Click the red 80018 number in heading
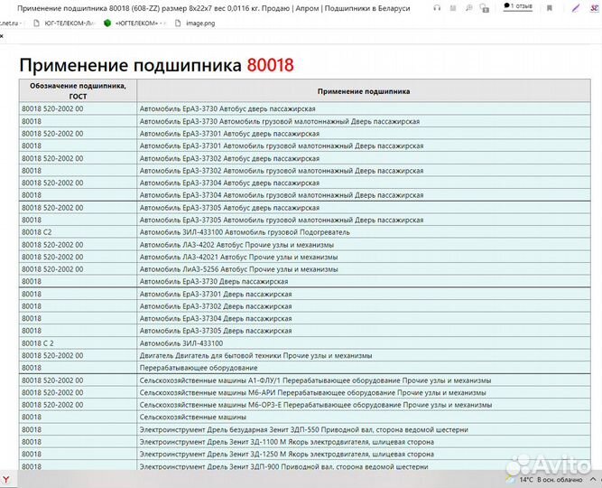This screenshot has height=488, width=602. (270, 65)
